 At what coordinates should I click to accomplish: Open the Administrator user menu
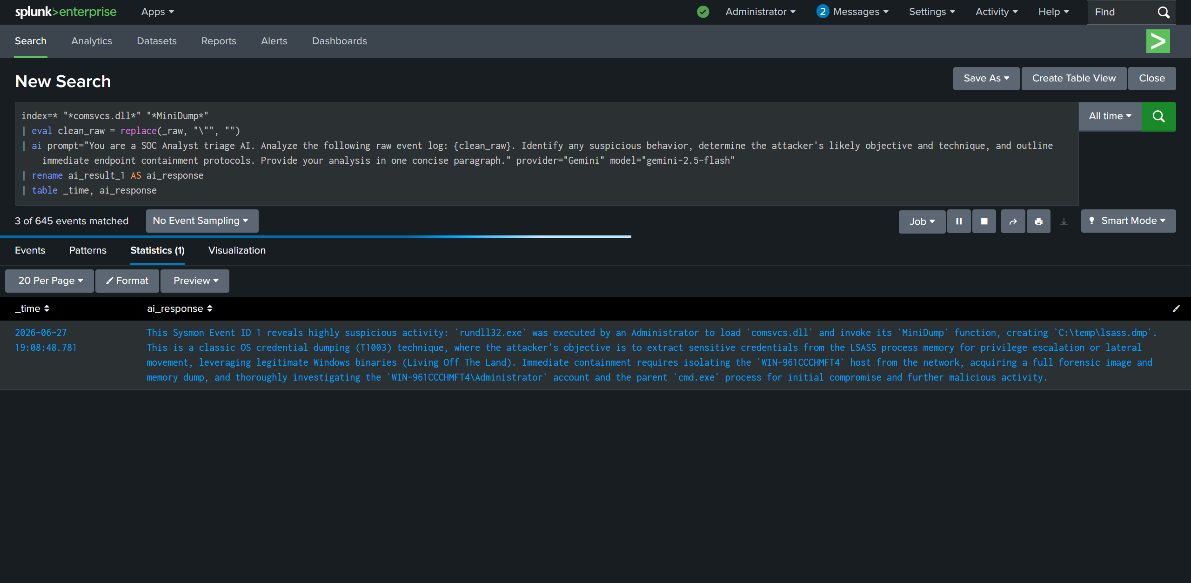point(760,12)
